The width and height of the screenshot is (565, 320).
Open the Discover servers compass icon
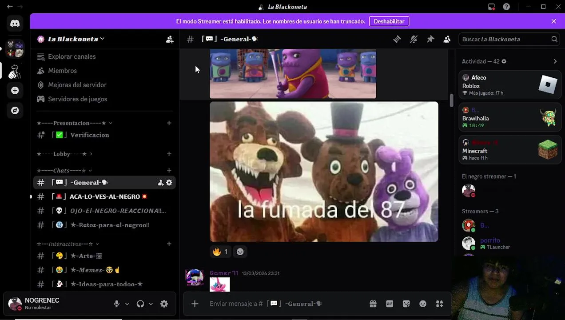pos(15,110)
